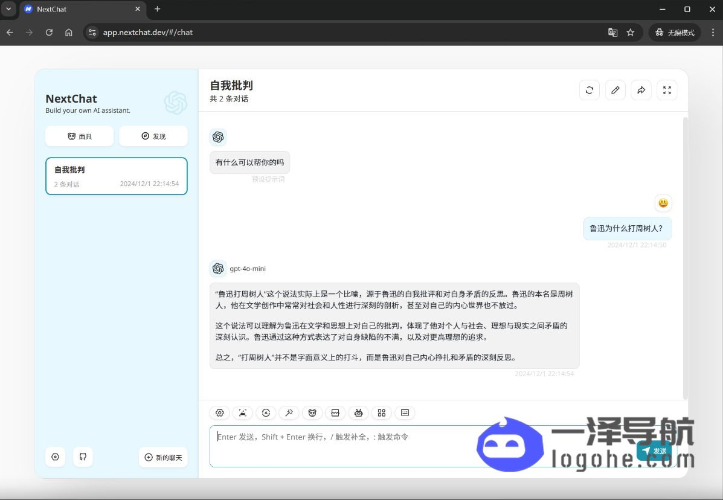Refresh the chat title
This screenshot has height=500, width=723.
point(590,91)
